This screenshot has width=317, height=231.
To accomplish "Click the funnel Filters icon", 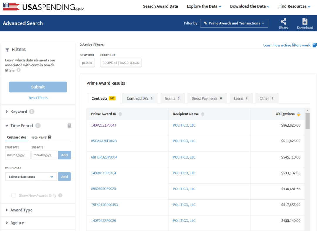I will pos(7,50).
